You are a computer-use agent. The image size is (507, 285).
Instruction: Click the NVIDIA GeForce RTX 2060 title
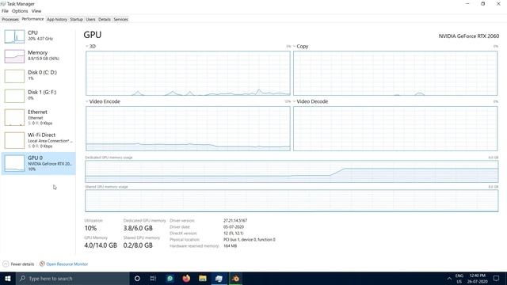click(468, 36)
